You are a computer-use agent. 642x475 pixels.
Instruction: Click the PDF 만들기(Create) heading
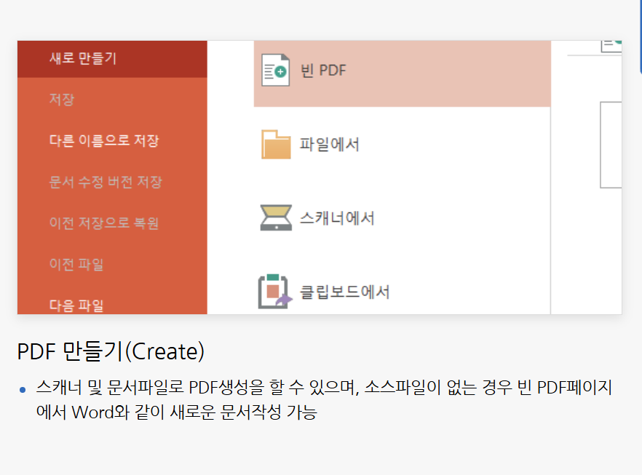(x=111, y=351)
